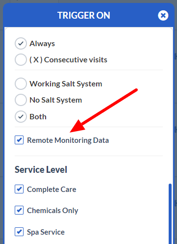Select the Both radio circle

click(x=21, y=117)
